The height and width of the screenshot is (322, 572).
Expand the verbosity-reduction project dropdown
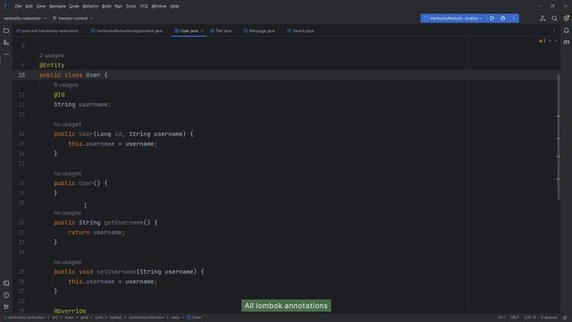(25, 18)
